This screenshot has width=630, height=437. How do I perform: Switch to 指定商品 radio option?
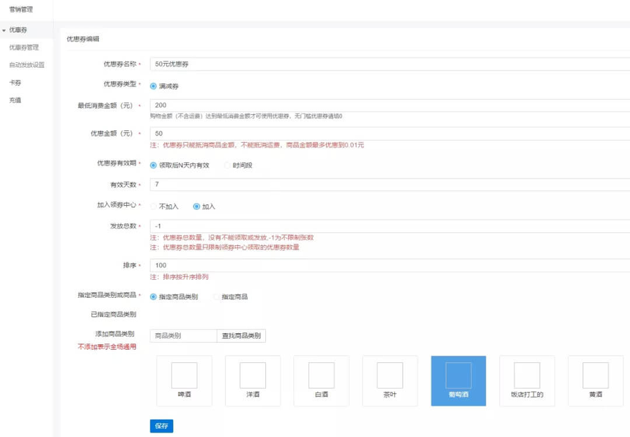click(x=217, y=297)
